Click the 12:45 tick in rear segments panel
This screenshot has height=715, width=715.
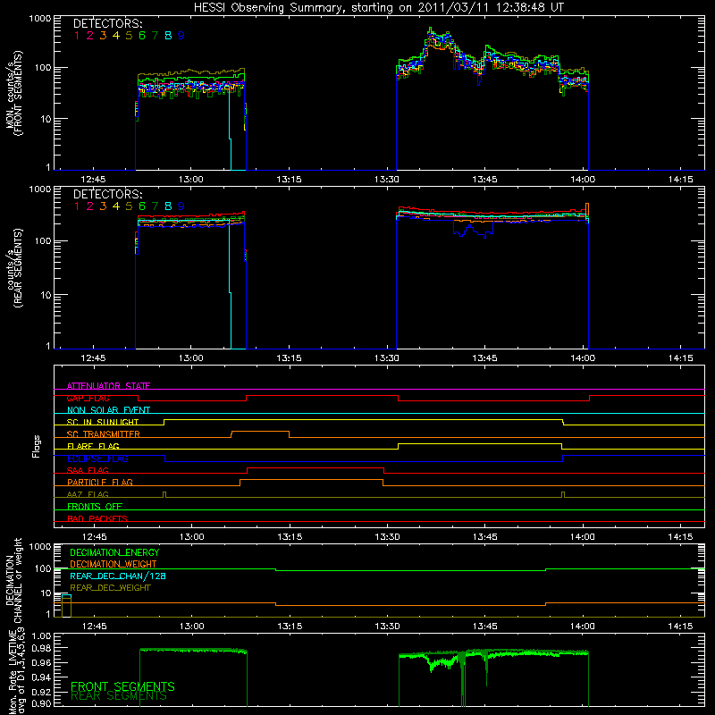(x=93, y=358)
